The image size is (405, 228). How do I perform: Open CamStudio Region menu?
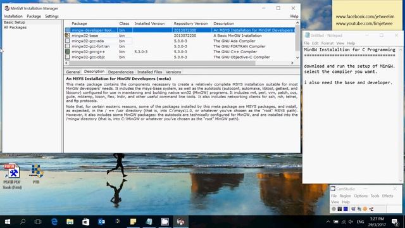[345, 196]
